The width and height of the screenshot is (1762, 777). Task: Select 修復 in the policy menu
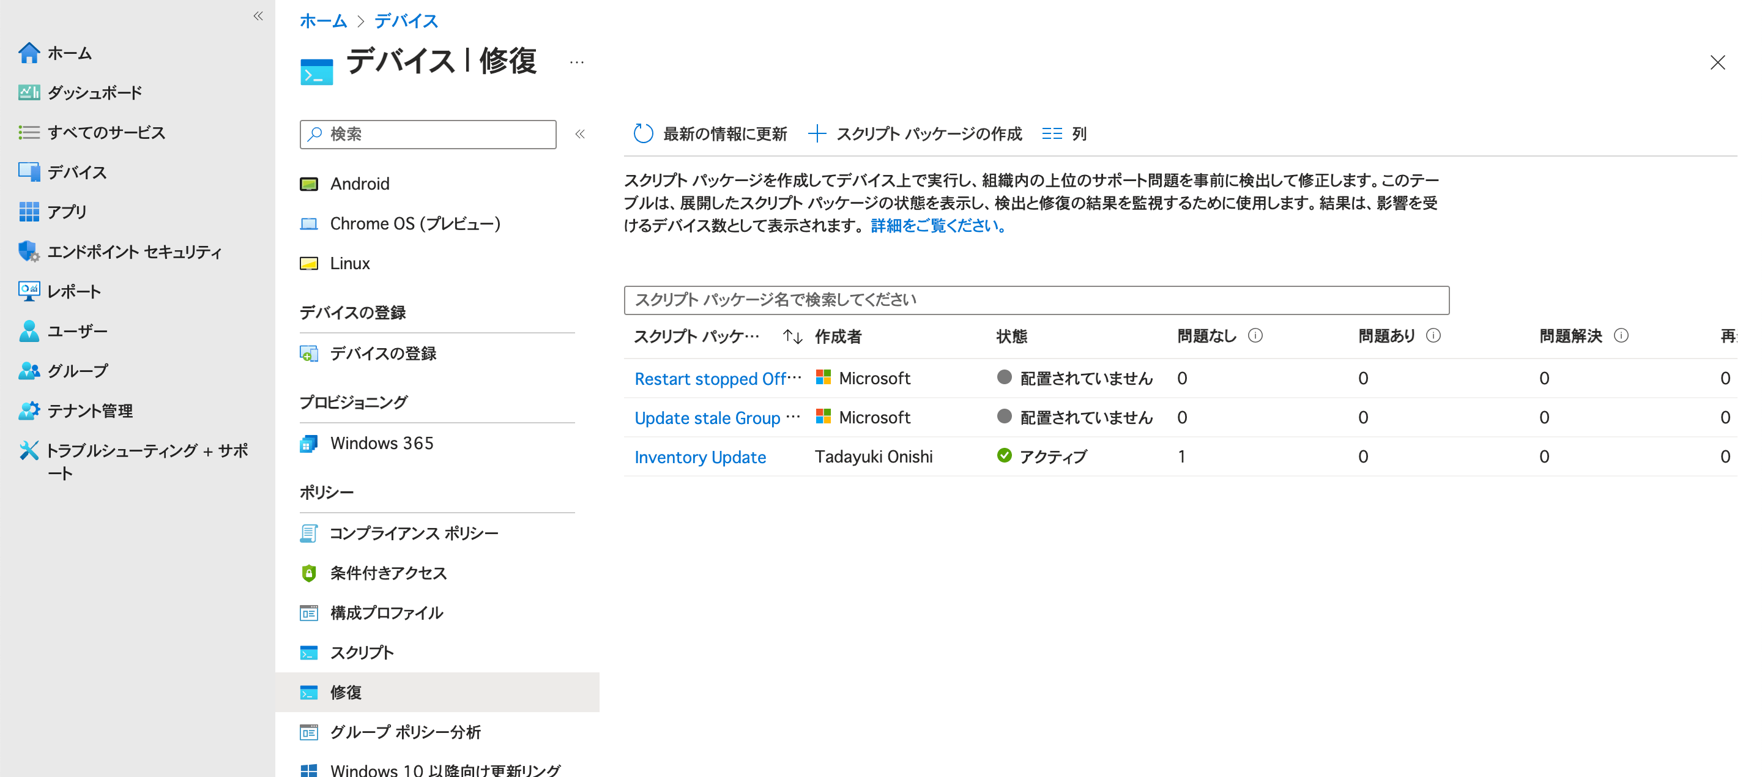(437, 692)
